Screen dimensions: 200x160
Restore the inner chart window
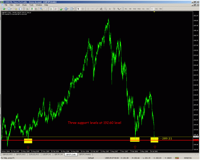[x=195, y=5]
